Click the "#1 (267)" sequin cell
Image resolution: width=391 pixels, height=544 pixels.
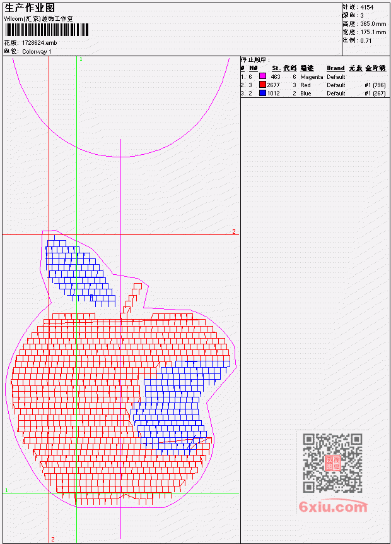375,94
